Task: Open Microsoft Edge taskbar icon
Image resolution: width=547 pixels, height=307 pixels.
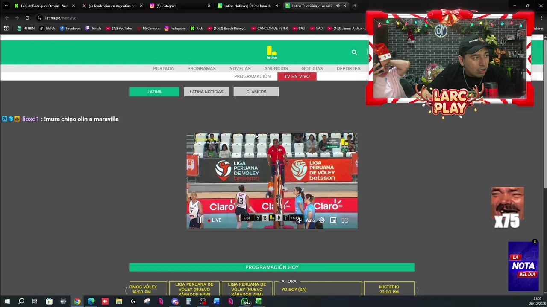Action: (91, 301)
